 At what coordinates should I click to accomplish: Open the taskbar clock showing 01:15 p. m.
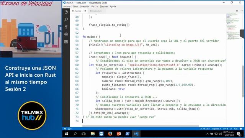[x=229, y=134]
